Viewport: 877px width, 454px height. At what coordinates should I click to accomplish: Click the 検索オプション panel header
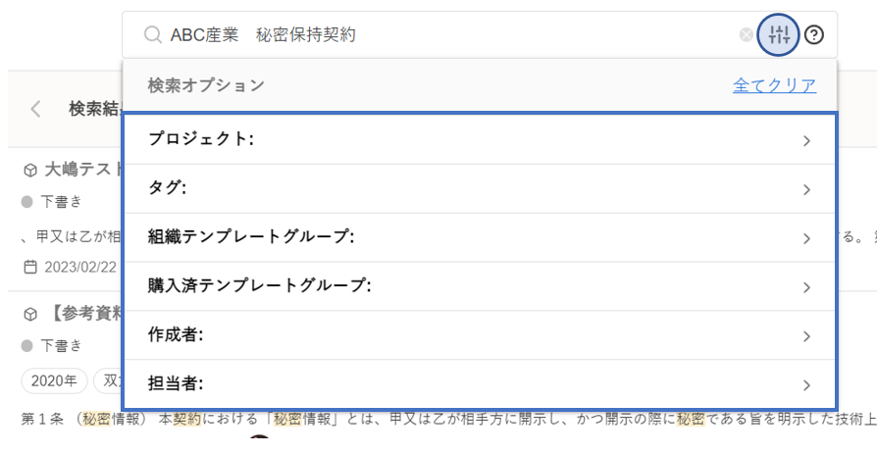point(206,85)
